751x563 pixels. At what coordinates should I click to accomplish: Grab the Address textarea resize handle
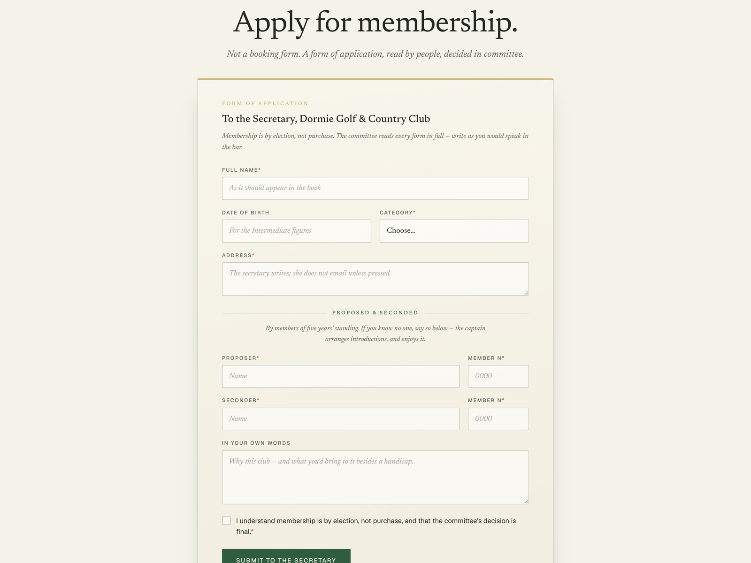(x=526, y=293)
